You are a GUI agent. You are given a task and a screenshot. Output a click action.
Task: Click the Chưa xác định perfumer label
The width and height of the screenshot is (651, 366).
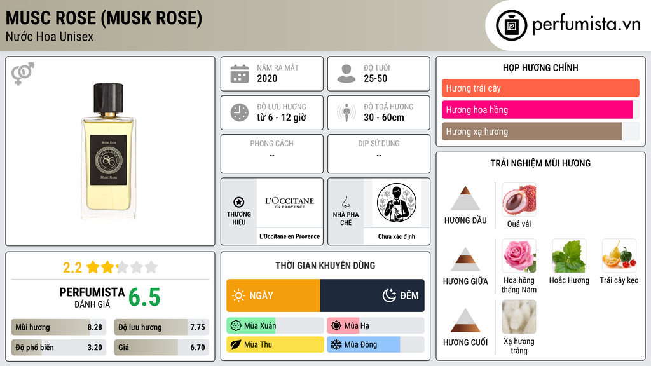coord(397,236)
